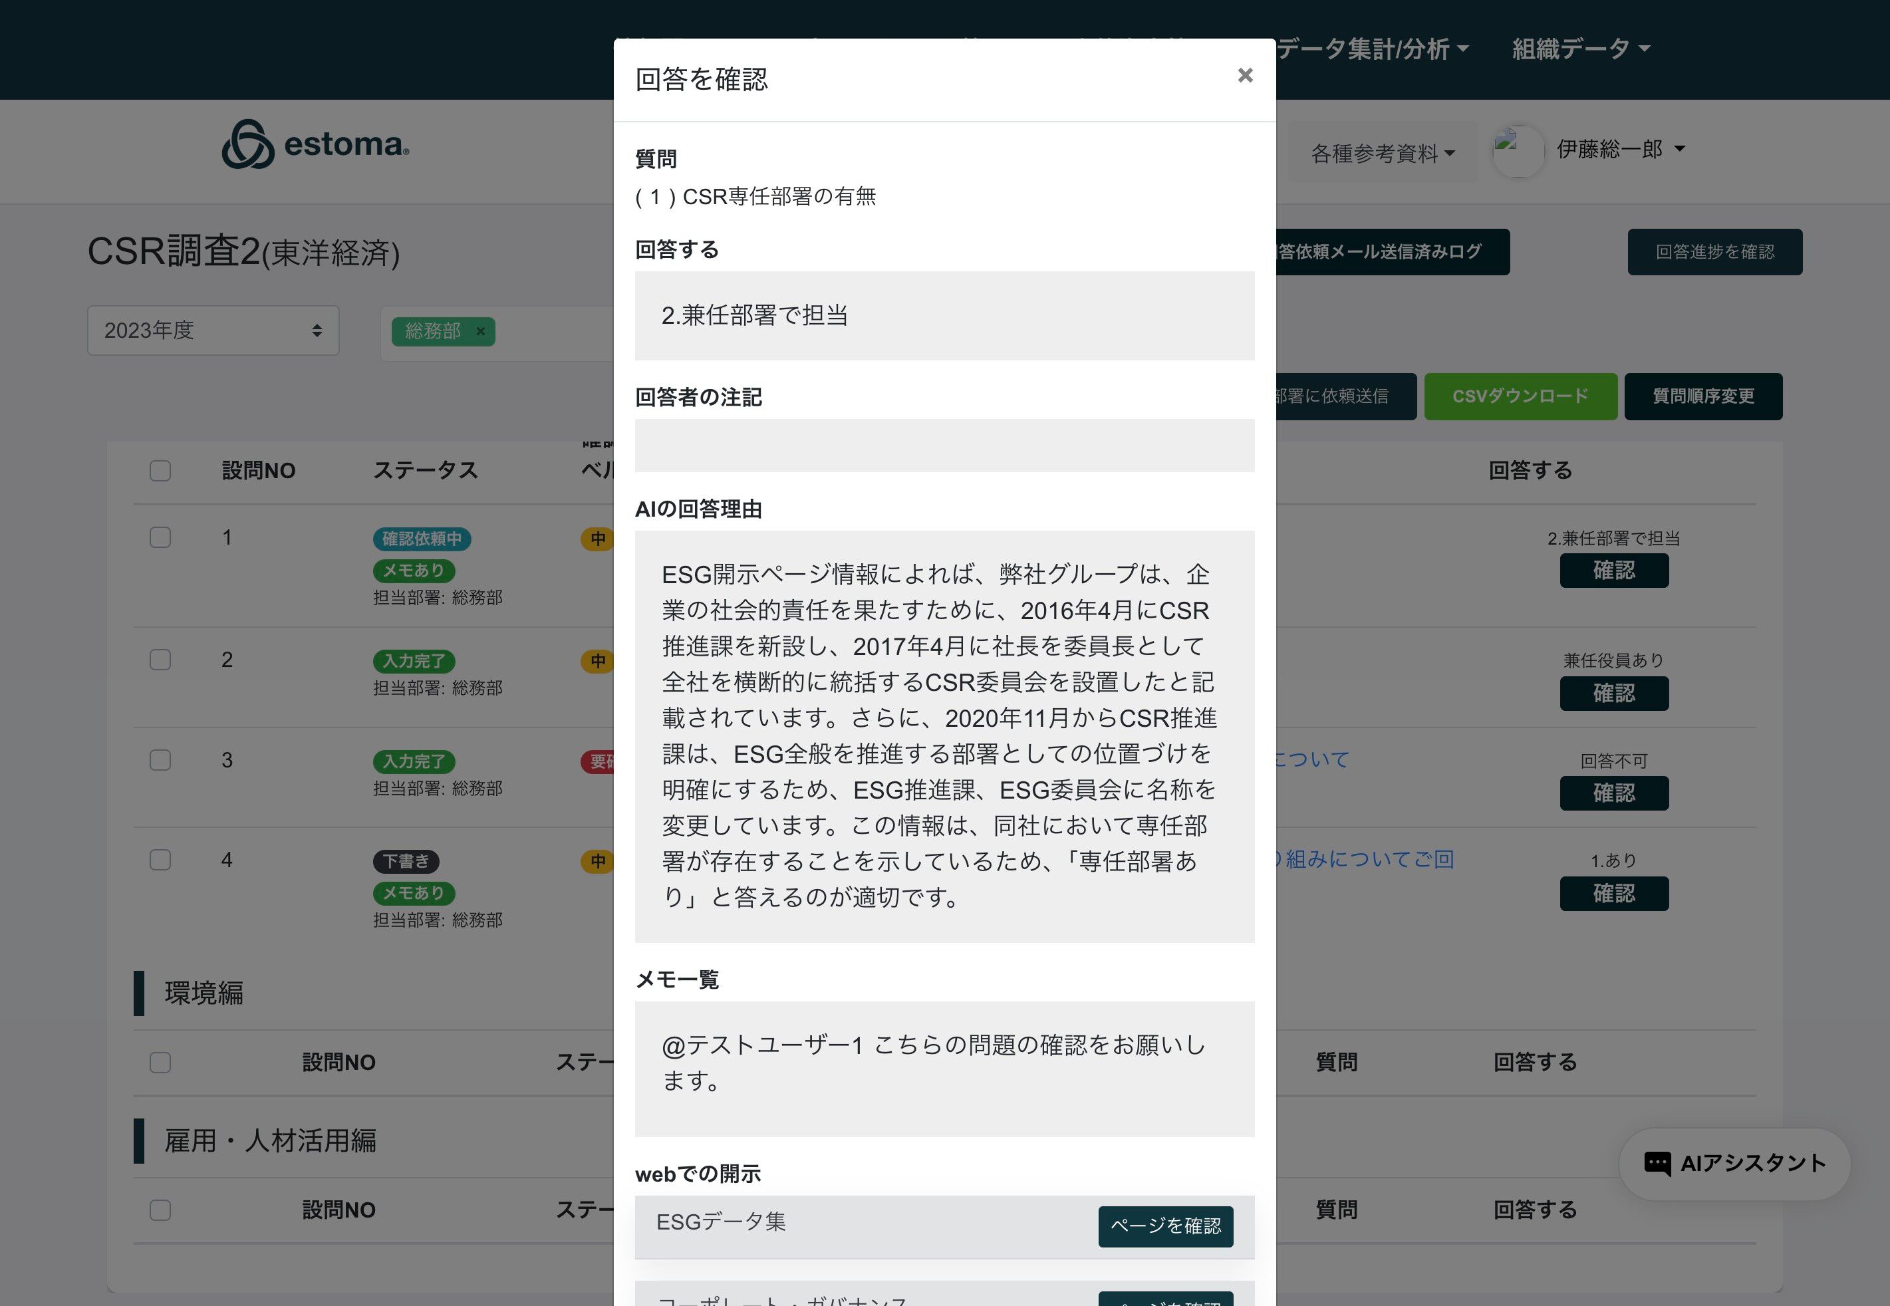This screenshot has height=1306, width=1890.
Task: Check the checkbox for question 3
Action: click(160, 760)
